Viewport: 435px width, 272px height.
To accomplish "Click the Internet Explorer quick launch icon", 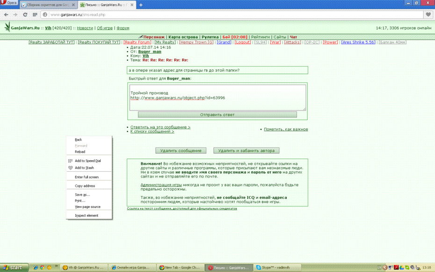I will (36, 268).
